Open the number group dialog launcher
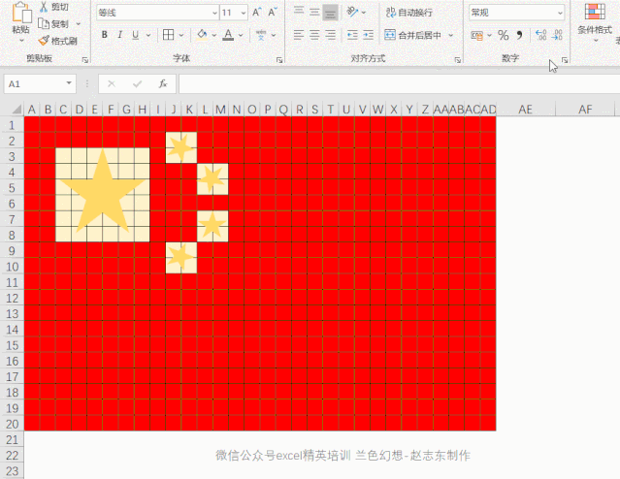The width and height of the screenshot is (620, 479). pyautogui.click(x=565, y=60)
